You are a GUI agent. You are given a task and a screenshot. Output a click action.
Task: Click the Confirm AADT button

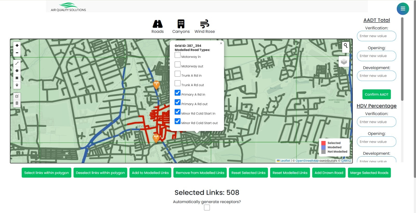[x=376, y=94]
